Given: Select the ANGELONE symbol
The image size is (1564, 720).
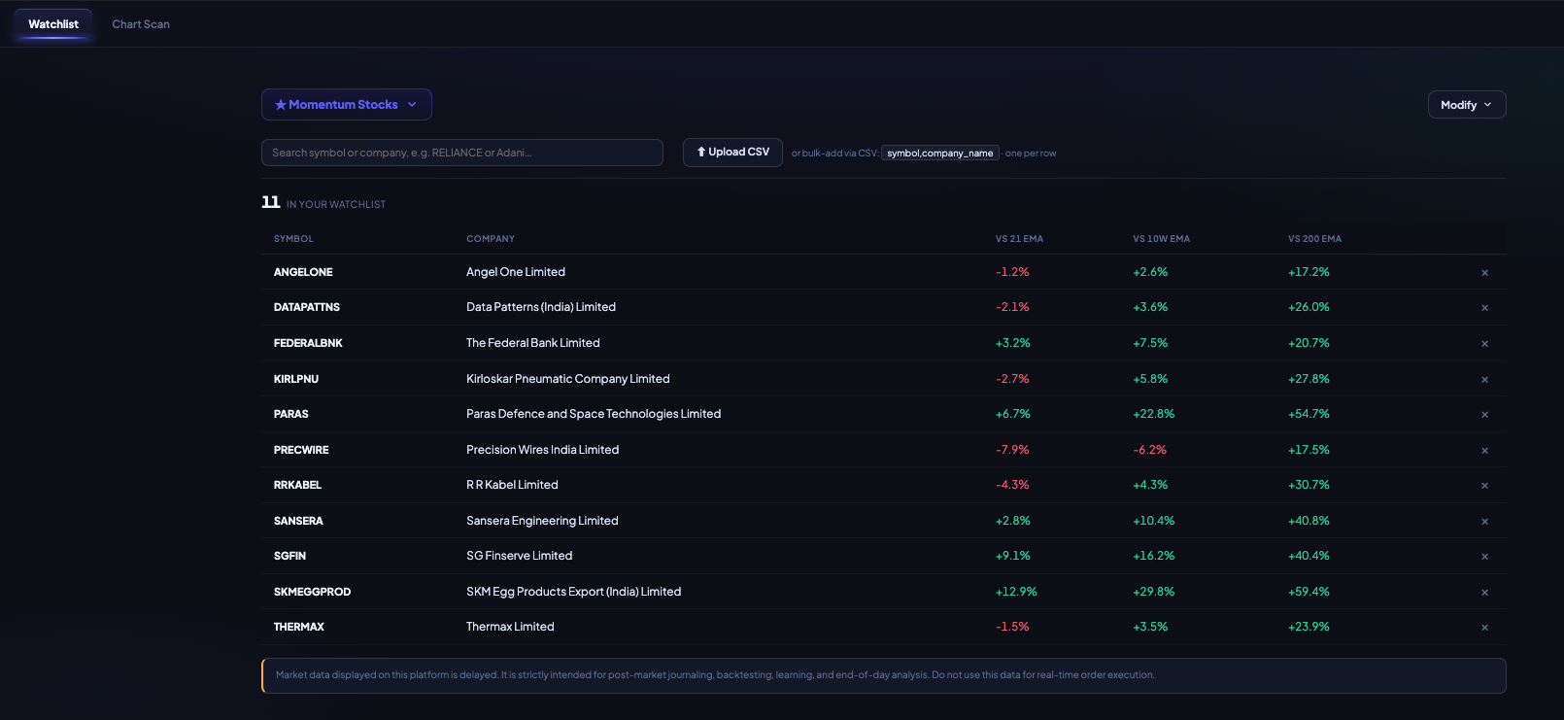Looking at the screenshot, I should [x=303, y=272].
